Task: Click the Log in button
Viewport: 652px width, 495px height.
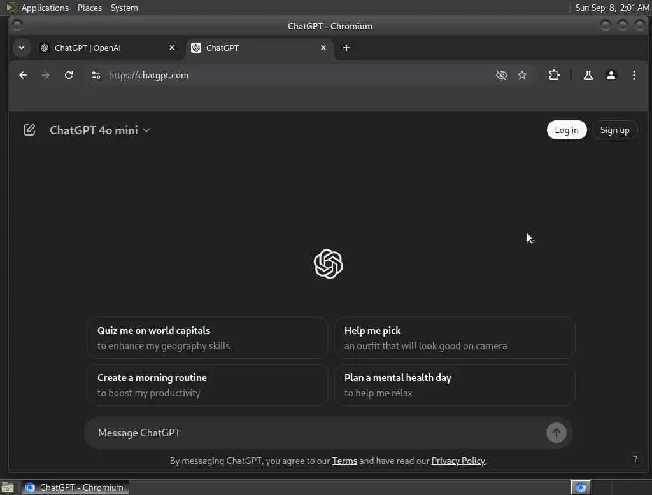Action: pos(566,130)
